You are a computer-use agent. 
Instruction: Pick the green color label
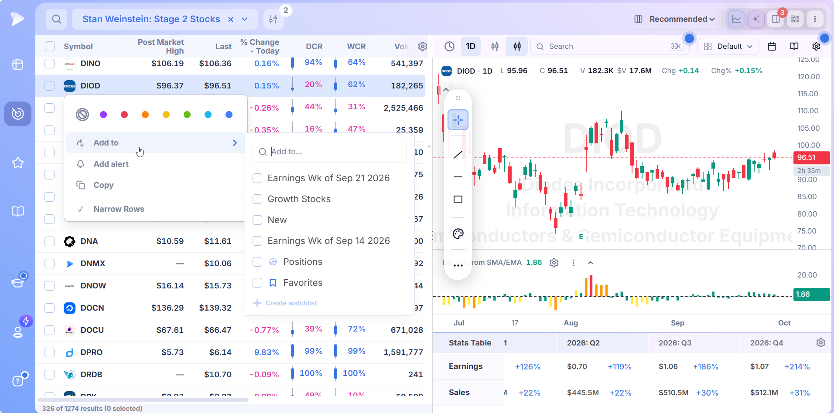point(187,115)
